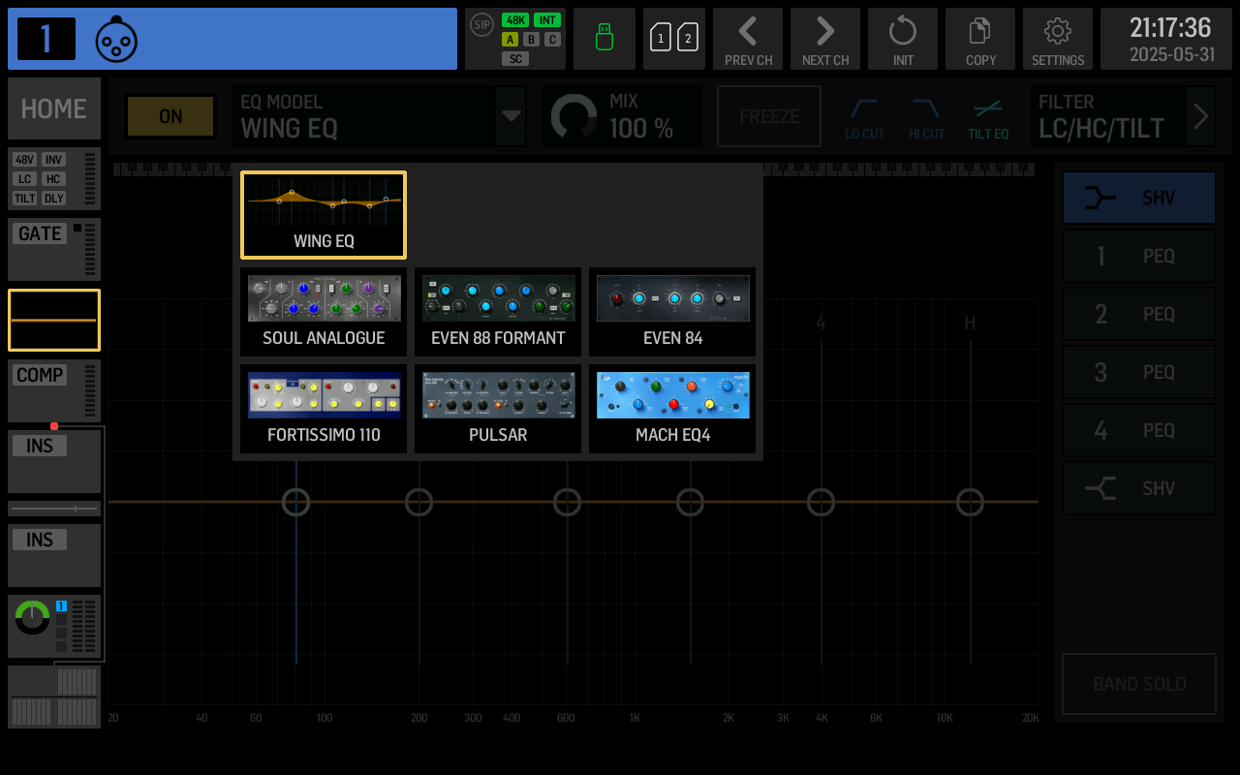This screenshot has height=775, width=1240.
Task: Go to the next channel
Action: coord(825,39)
